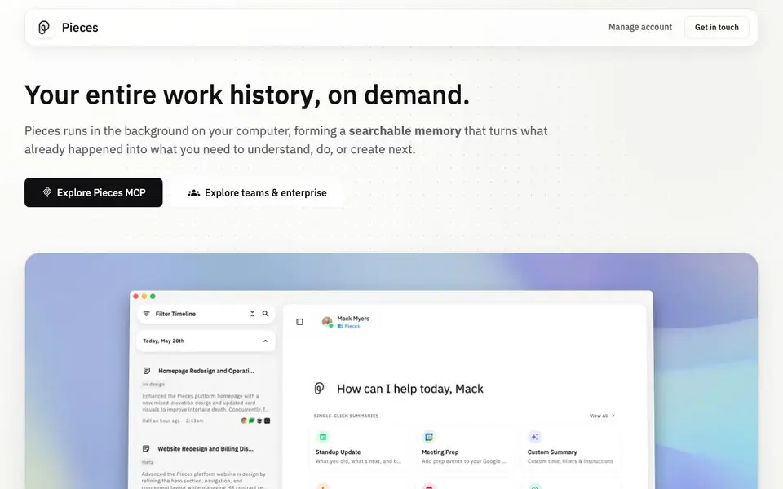Click note icon beside Website Redesign entry
Image resolution: width=783 pixels, height=489 pixels.
146,448
